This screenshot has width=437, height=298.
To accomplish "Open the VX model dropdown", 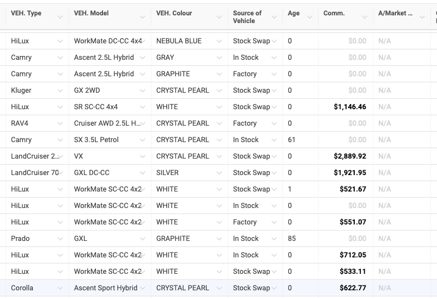I will (x=143, y=156).
